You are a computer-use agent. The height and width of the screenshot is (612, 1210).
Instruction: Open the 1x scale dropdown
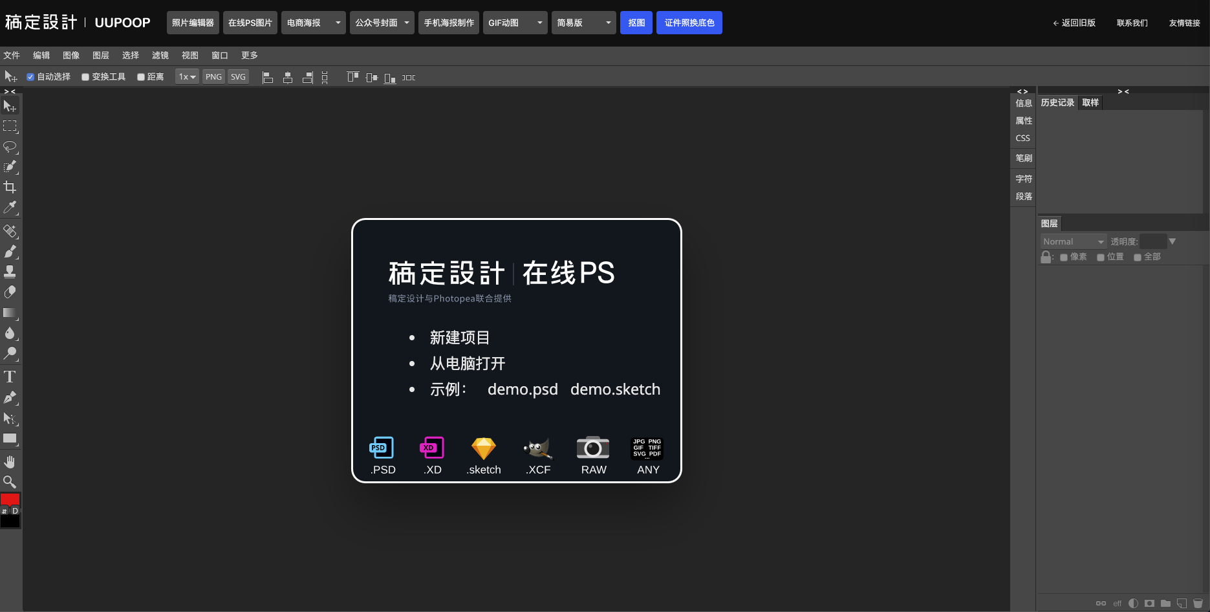point(187,77)
